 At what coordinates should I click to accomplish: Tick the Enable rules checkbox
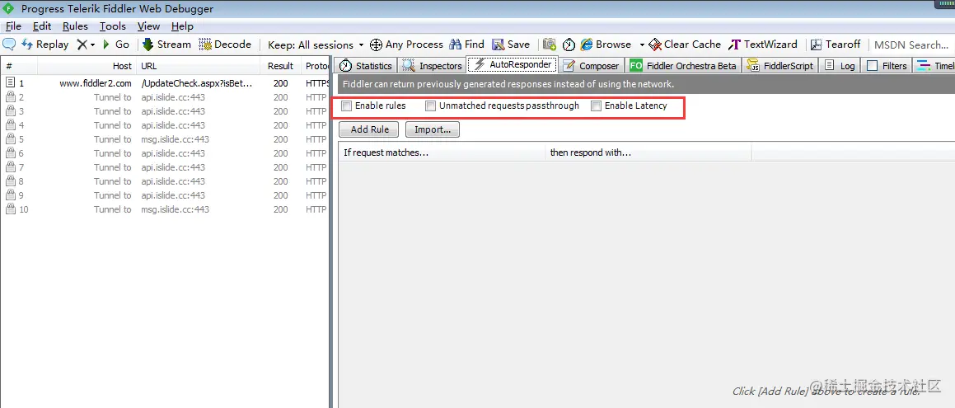tap(347, 106)
